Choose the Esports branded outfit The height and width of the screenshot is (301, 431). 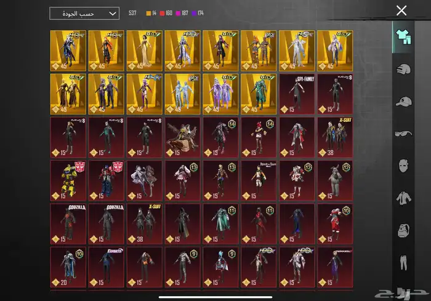point(106,267)
